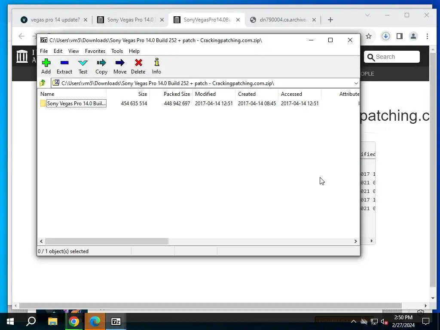Open the View menu
This screenshot has height=330, width=440.
73,51
